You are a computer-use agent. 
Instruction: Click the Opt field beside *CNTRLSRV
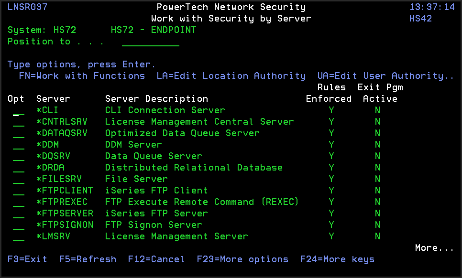(x=19, y=122)
